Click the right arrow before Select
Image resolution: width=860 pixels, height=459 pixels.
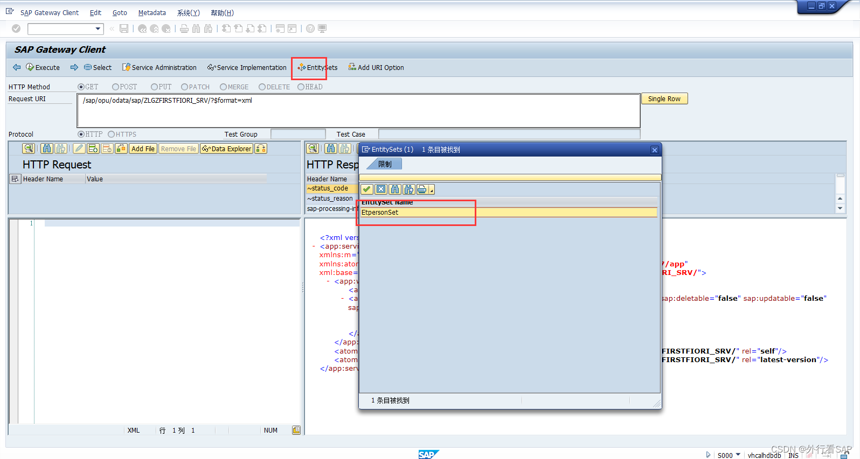coord(74,67)
